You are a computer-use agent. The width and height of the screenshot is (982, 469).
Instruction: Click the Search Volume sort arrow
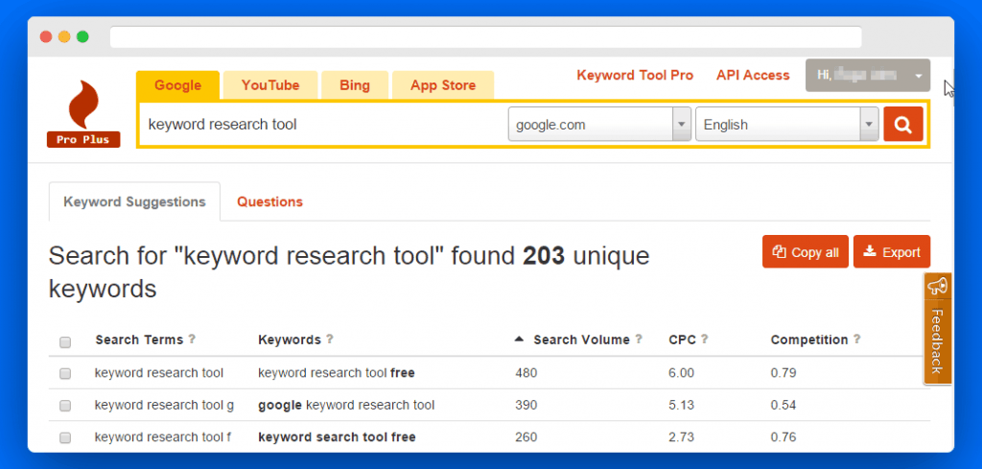[519, 340]
